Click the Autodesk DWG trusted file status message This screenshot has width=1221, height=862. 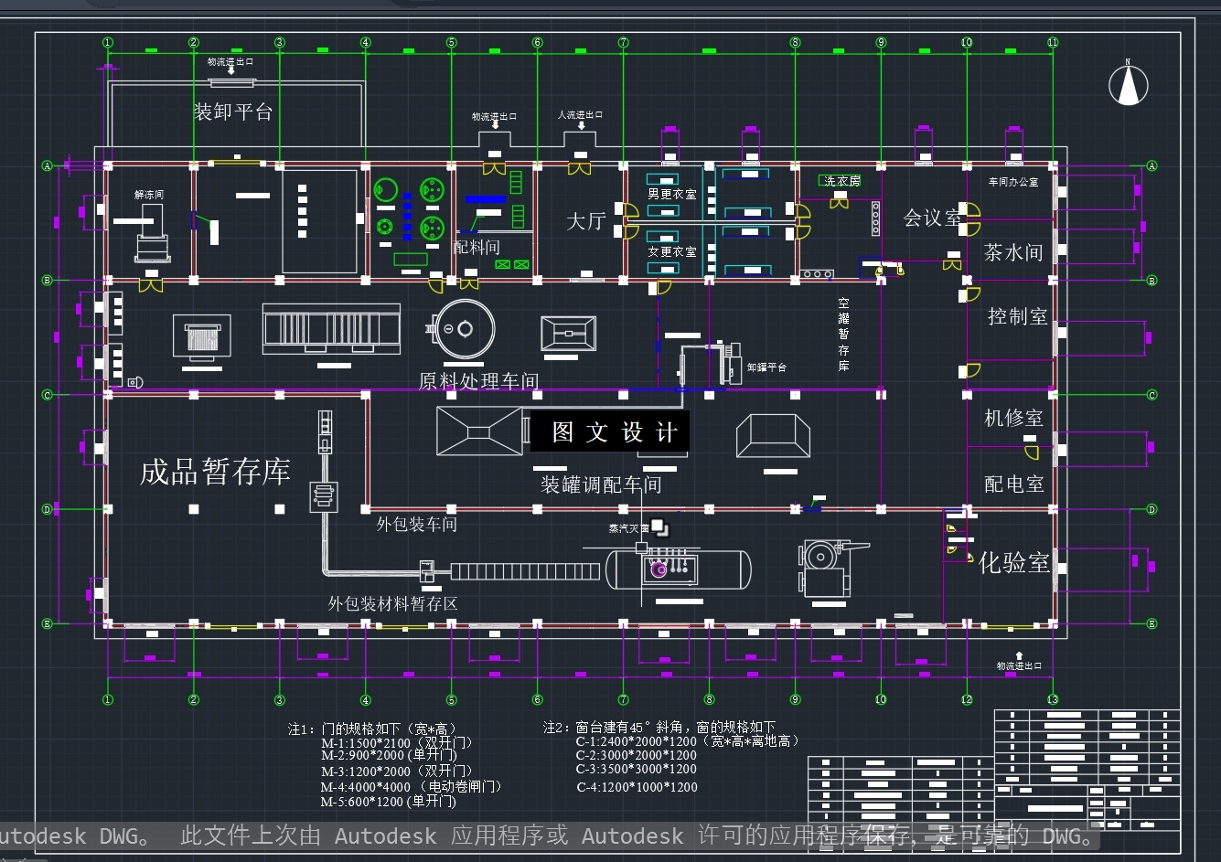point(549,836)
